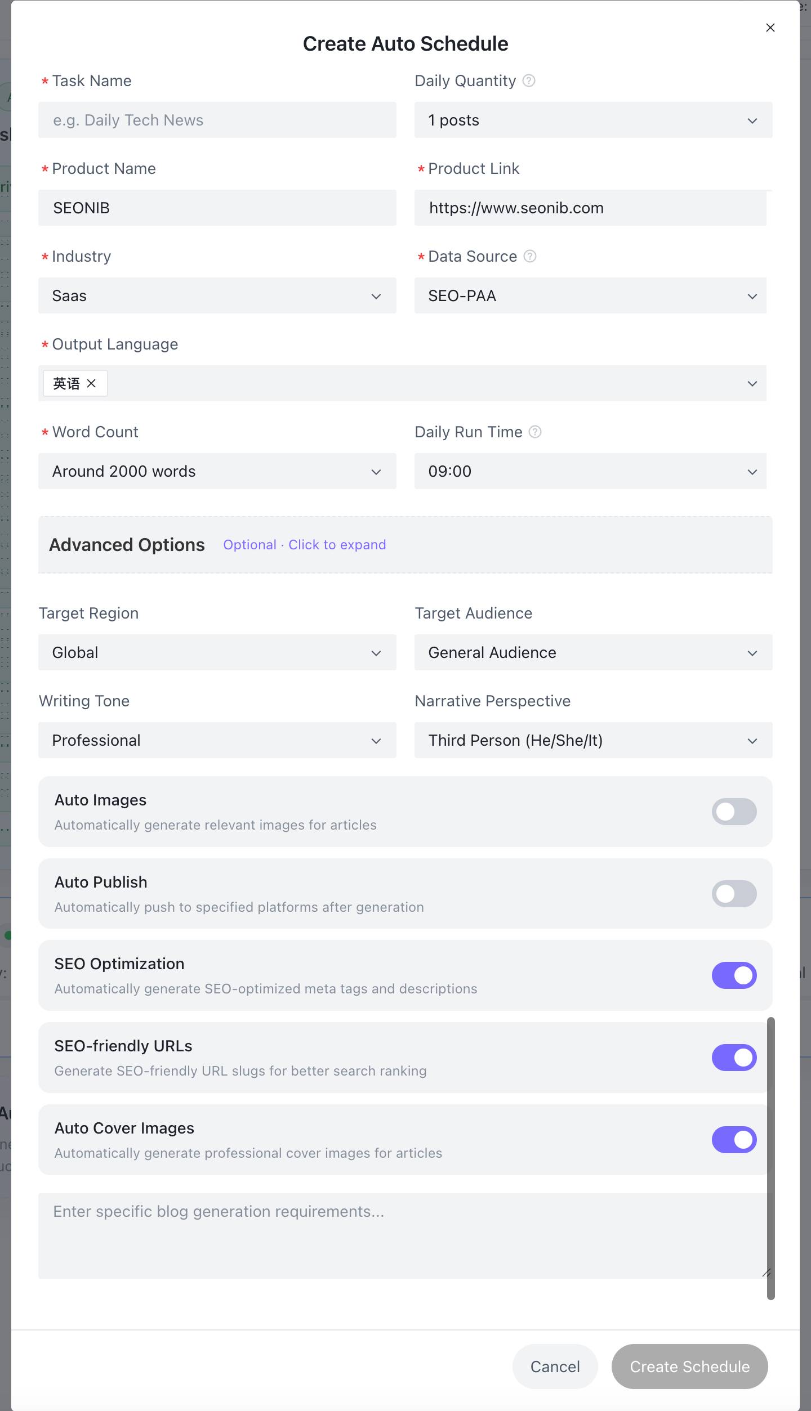Click the Daily Quantity help icon

pyautogui.click(x=528, y=80)
